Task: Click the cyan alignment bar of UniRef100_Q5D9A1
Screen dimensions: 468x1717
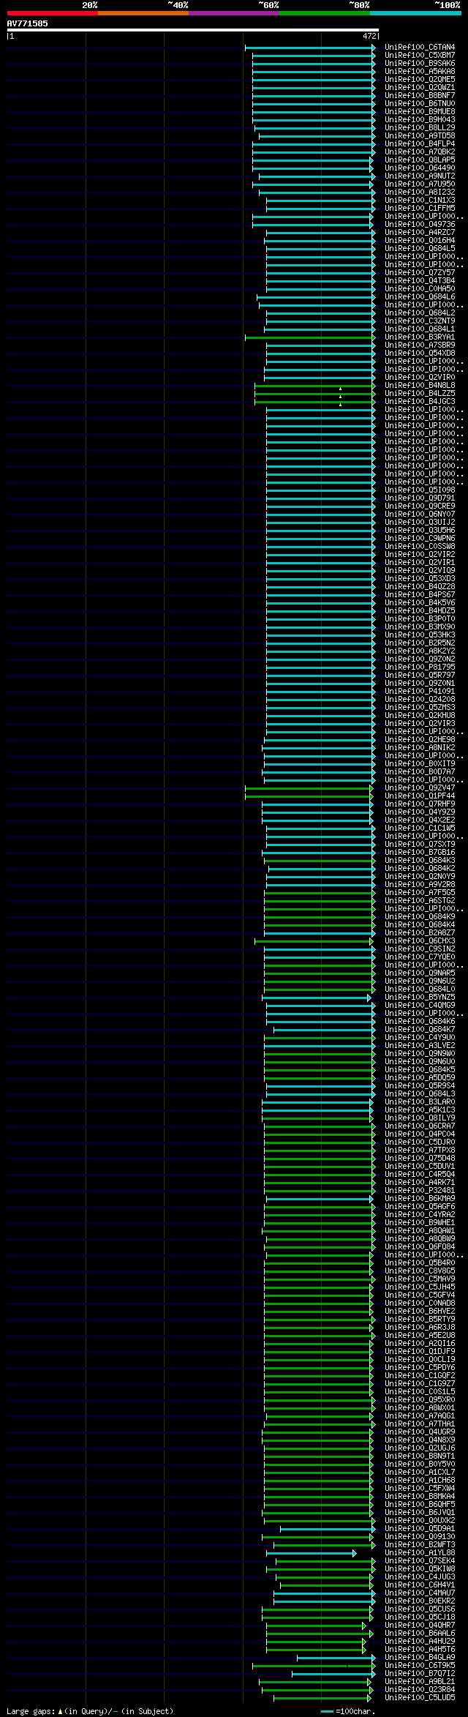Action: tap(328, 1528)
